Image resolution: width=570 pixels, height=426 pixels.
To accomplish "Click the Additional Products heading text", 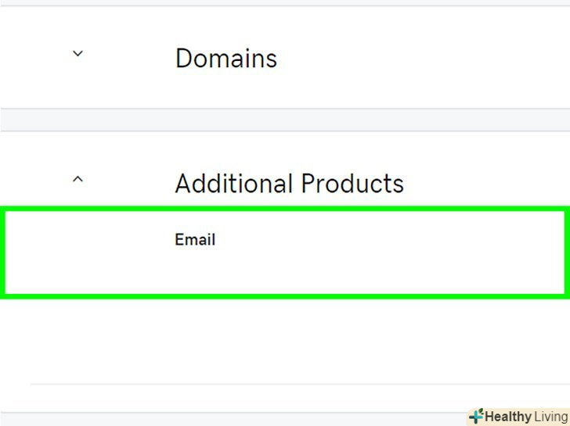I will (289, 184).
